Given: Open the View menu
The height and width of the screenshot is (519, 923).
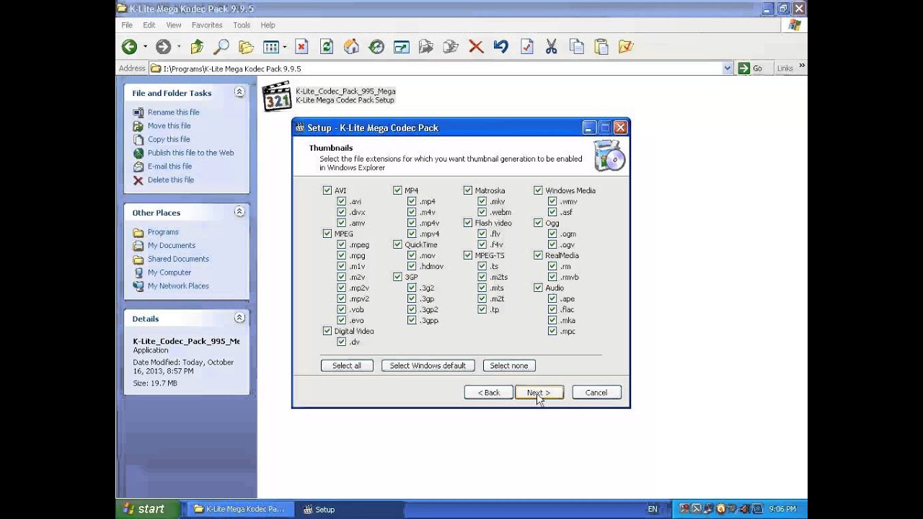Looking at the screenshot, I should point(174,25).
